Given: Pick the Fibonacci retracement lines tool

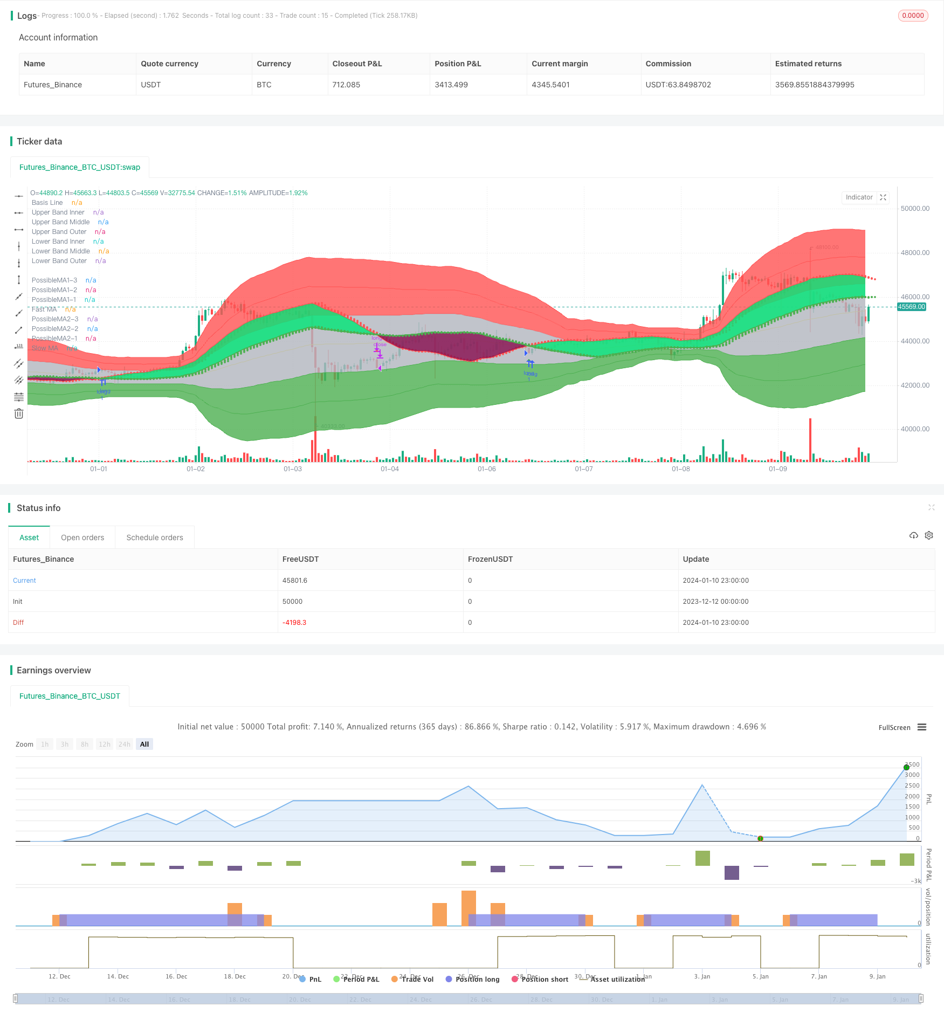Looking at the screenshot, I should (19, 397).
